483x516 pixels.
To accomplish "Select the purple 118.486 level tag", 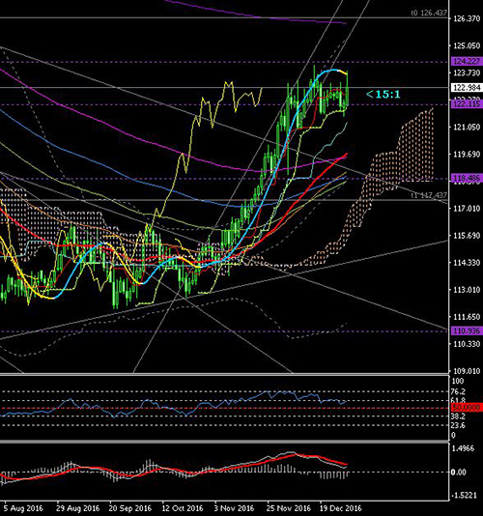I will [467, 179].
